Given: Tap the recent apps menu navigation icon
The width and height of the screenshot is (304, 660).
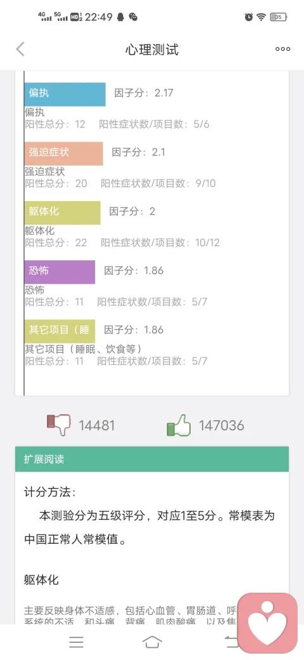Looking at the screenshot, I should pos(76,642).
